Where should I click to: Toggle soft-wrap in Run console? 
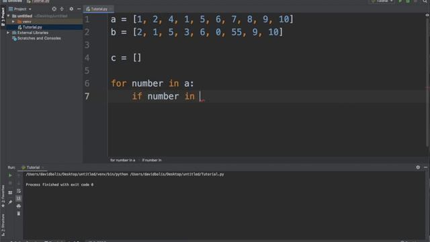[19, 191]
